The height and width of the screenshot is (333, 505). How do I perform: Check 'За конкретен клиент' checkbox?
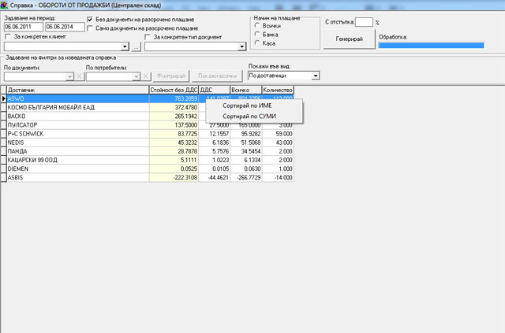click(x=8, y=37)
